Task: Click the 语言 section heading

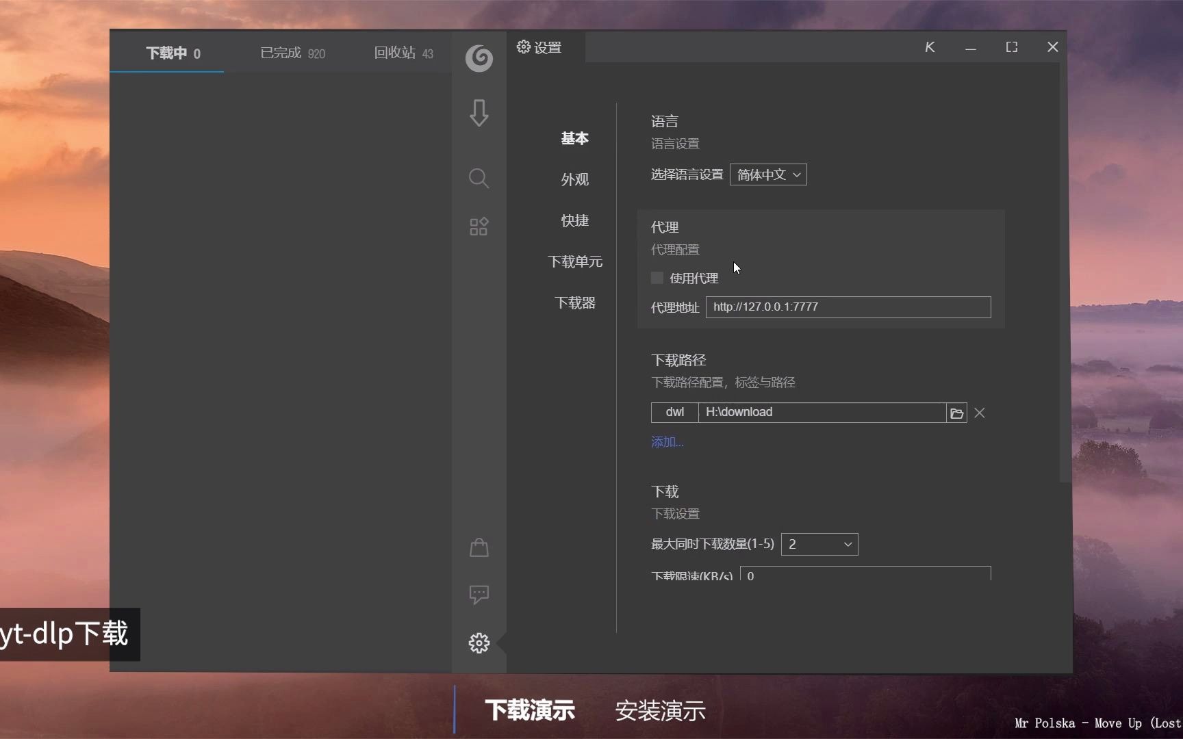Action: tap(665, 122)
